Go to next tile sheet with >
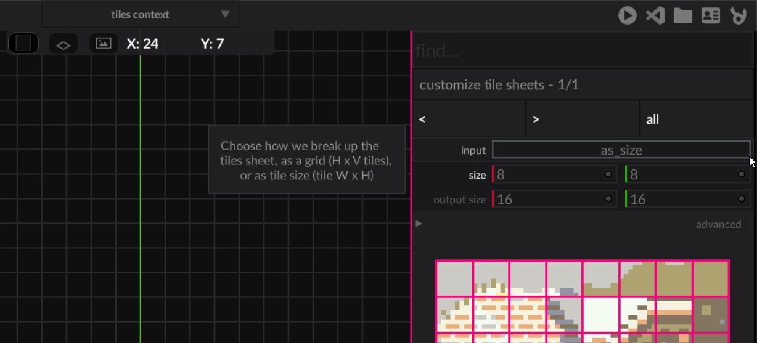757x343 pixels. pyautogui.click(x=583, y=119)
